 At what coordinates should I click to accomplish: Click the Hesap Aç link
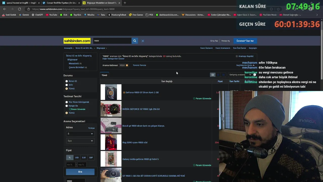point(226,41)
